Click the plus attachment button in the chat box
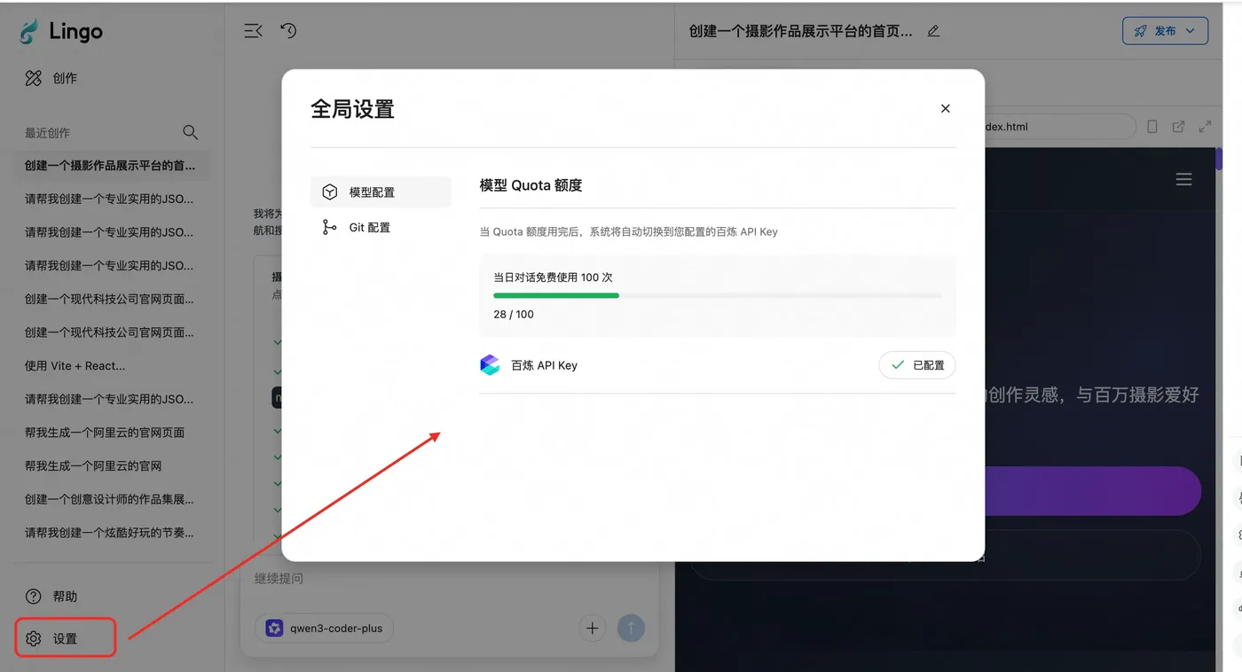The height and width of the screenshot is (672, 1242). click(x=592, y=629)
